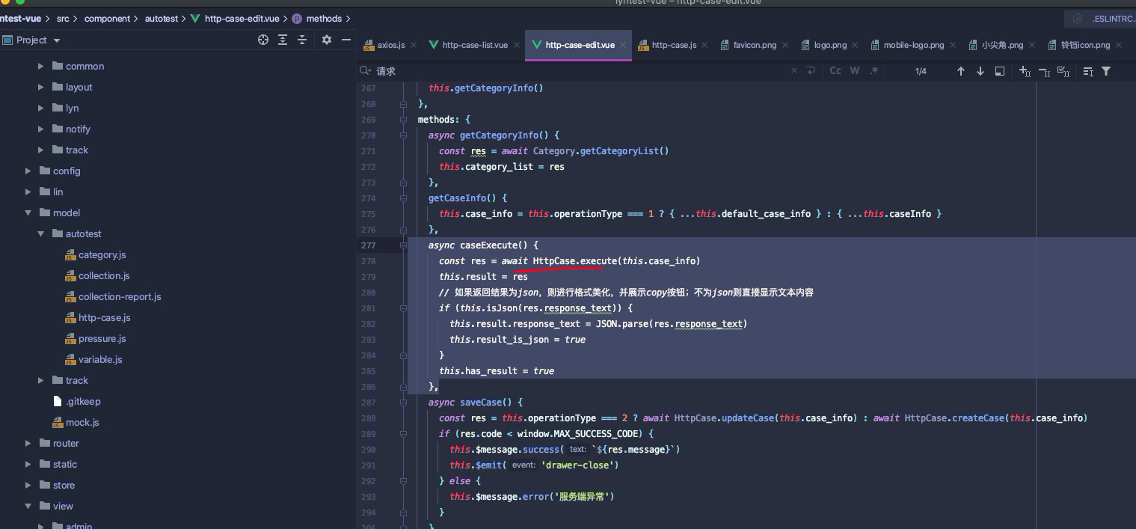
Task: Close the axios.js tab
Action: (413, 45)
